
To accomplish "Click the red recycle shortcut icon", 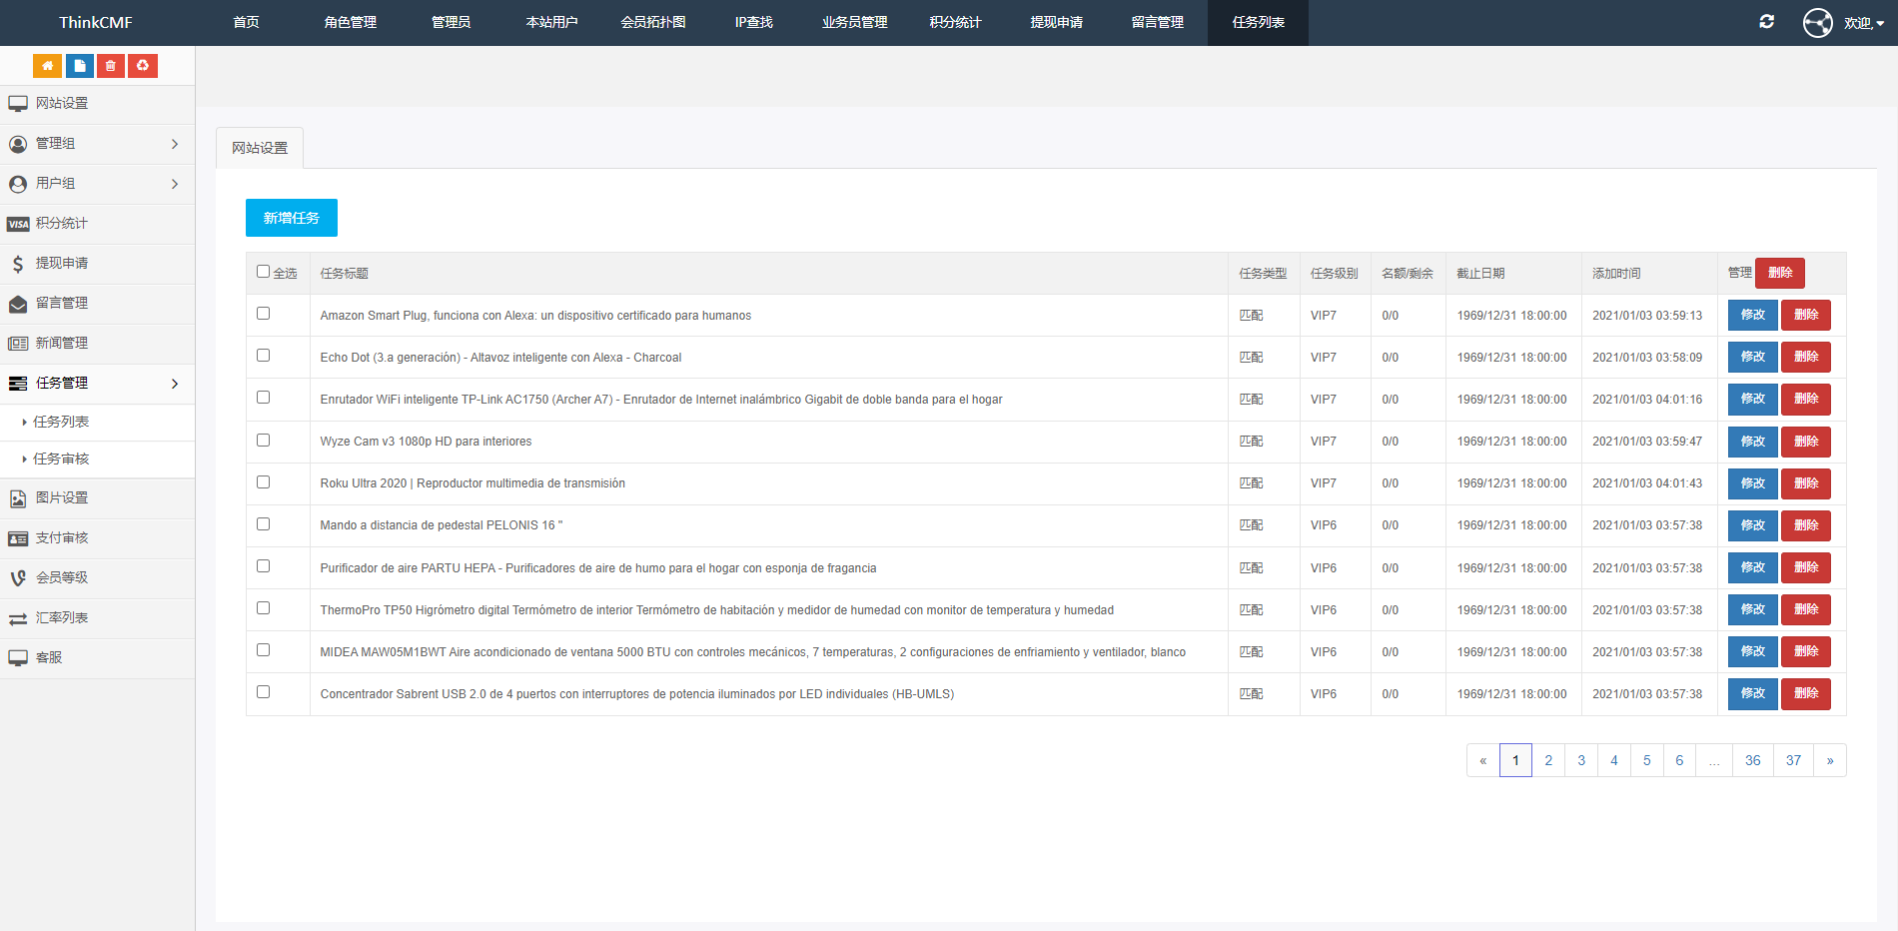I will coord(143,66).
